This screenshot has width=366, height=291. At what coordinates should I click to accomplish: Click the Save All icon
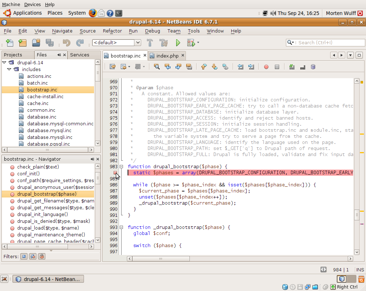(x=49, y=43)
